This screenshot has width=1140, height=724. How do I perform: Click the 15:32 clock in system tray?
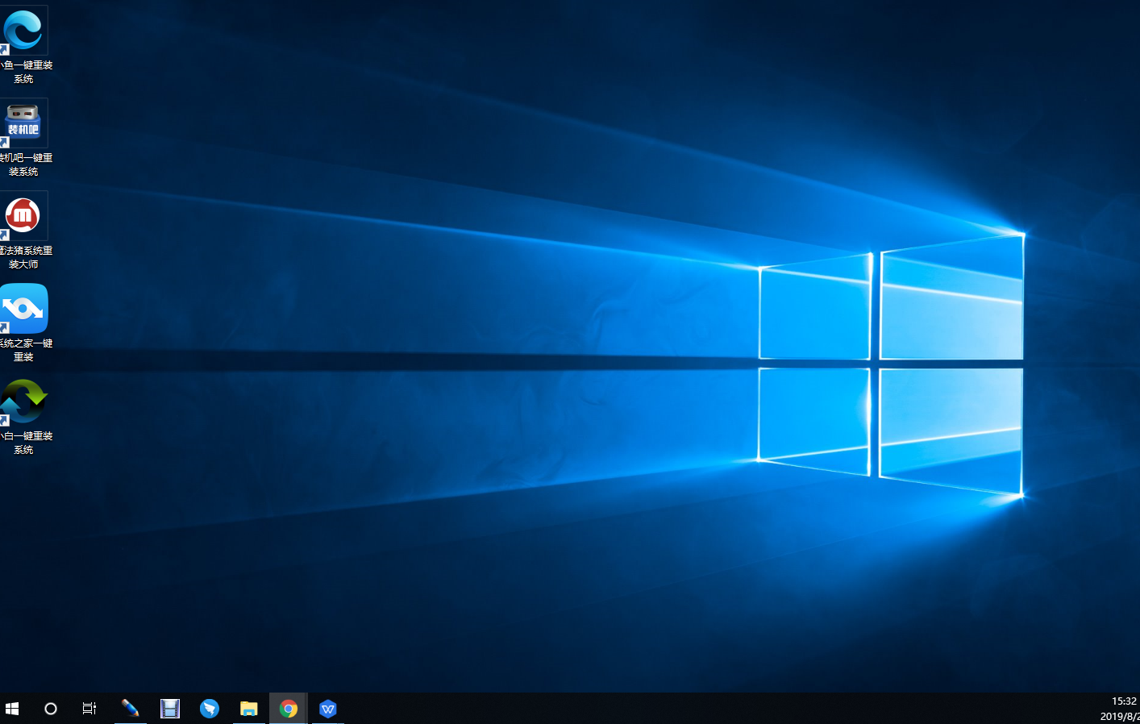click(x=1123, y=701)
